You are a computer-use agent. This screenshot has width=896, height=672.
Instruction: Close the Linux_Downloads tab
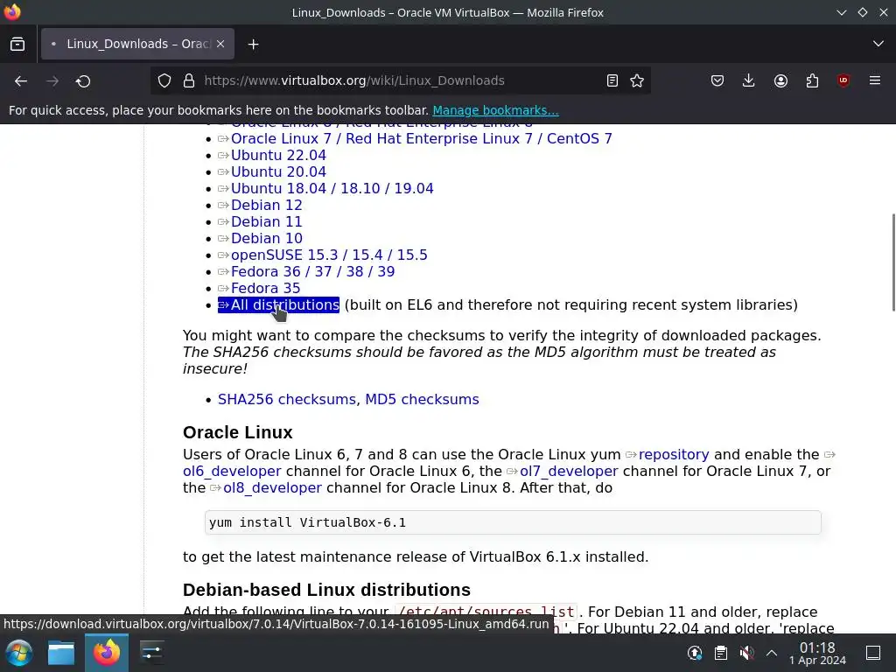(220, 44)
